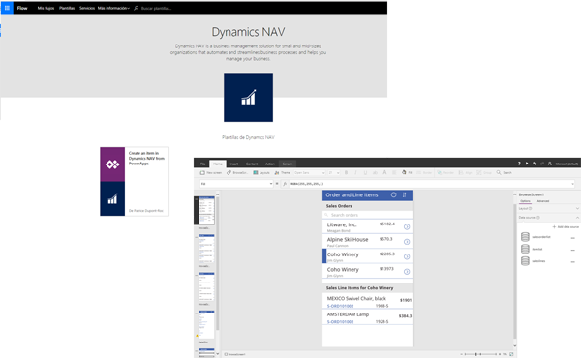
Task: Click the small Dynamics NAV icon on template card
Action: pyautogui.click(x=112, y=198)
